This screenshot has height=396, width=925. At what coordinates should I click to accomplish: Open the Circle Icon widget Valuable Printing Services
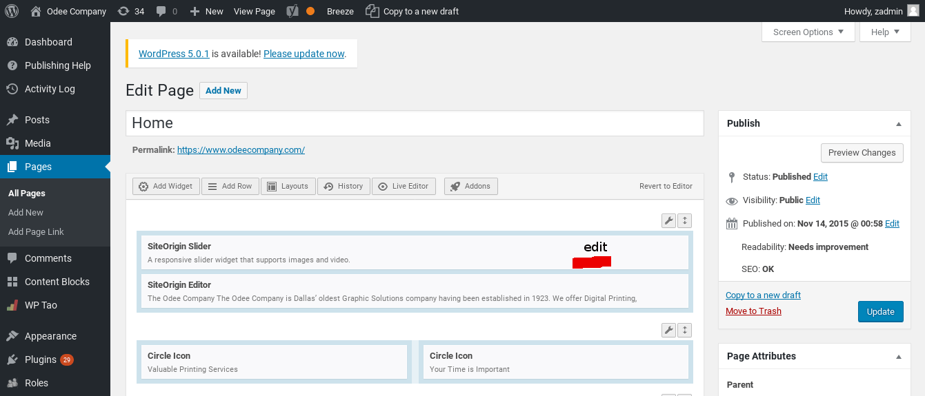(x=274, y=362)
